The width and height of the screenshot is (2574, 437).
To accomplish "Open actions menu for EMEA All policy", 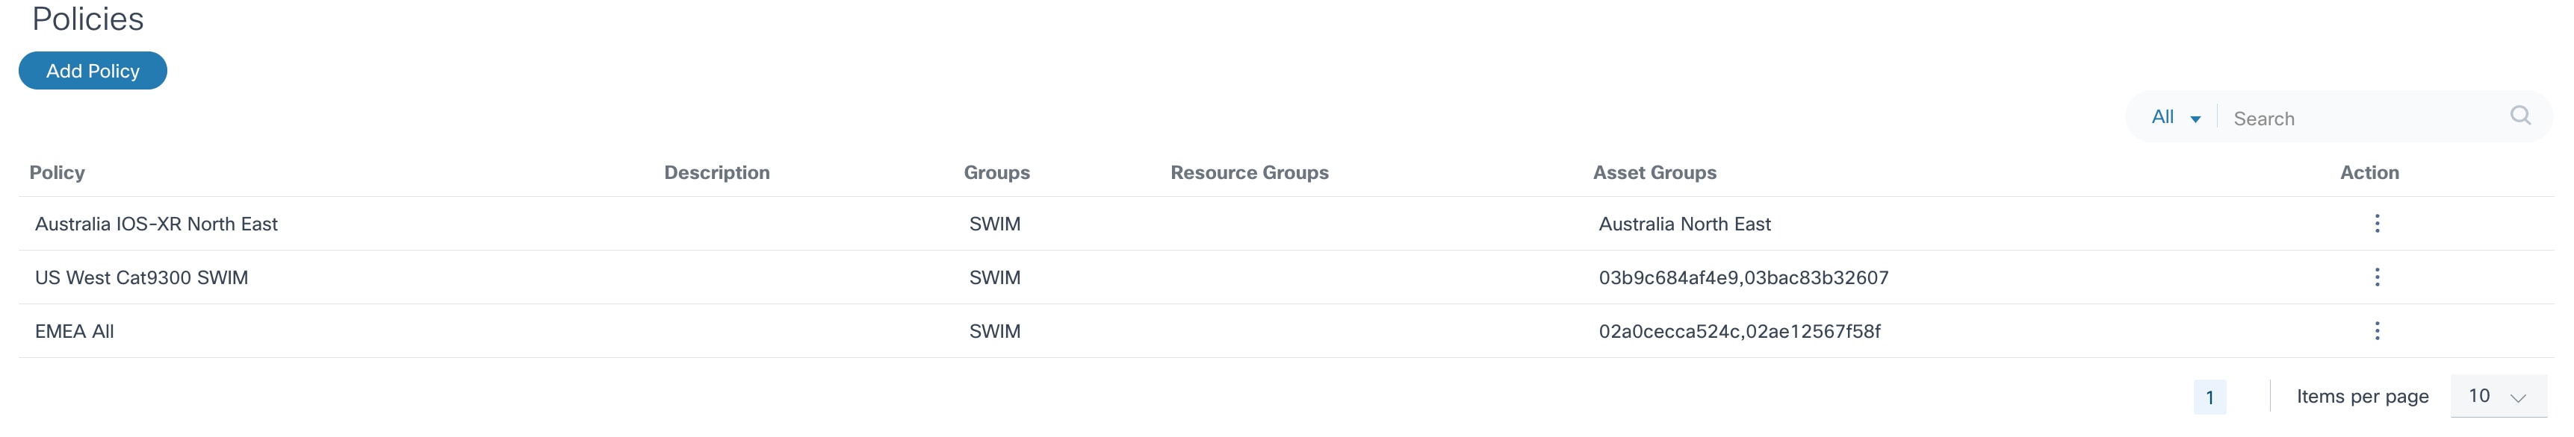I will 2376,331.
